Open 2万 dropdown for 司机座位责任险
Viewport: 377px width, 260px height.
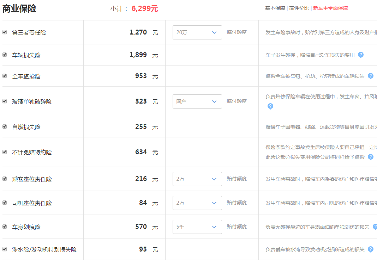197,203
